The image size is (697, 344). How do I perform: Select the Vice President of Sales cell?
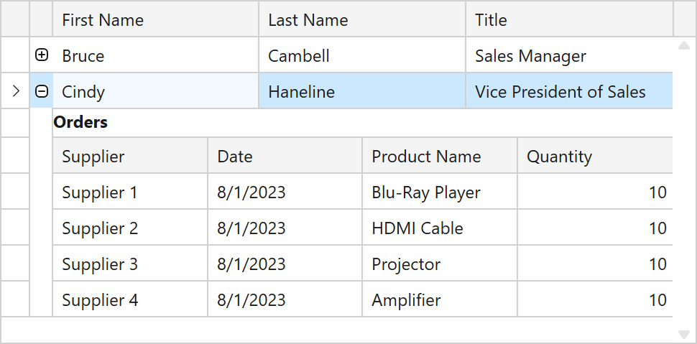coord(569,92)
